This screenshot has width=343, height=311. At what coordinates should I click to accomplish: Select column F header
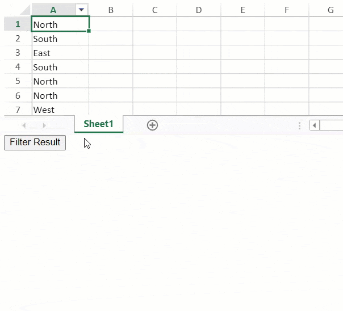pyautogui.click(x=287, y=10)
